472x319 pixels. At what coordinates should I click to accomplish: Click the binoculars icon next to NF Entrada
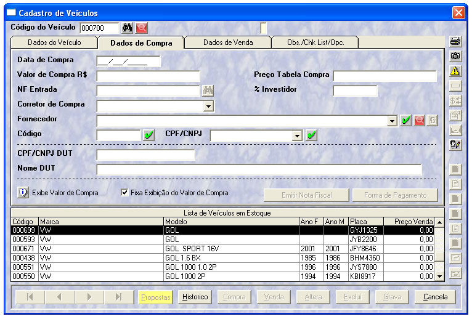tap(208, 91)
